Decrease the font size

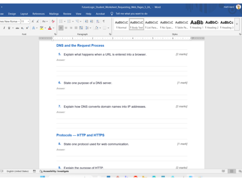[x=38, y=21]
